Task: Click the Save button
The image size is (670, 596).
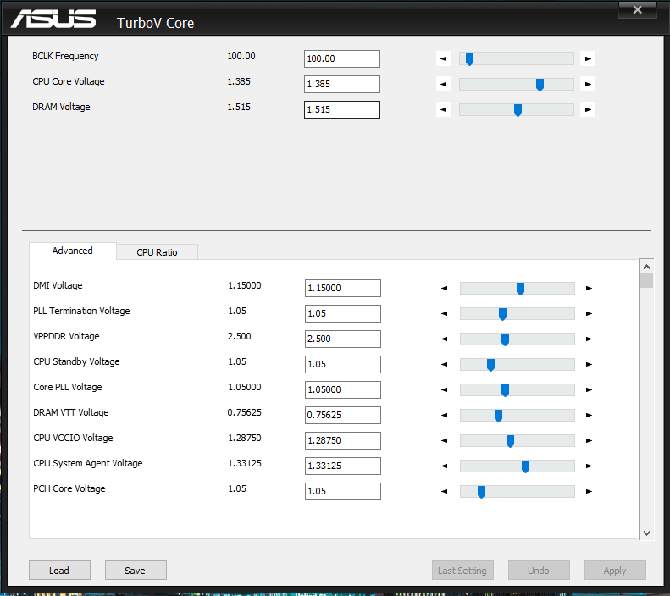Action: (x=136, y=571)
